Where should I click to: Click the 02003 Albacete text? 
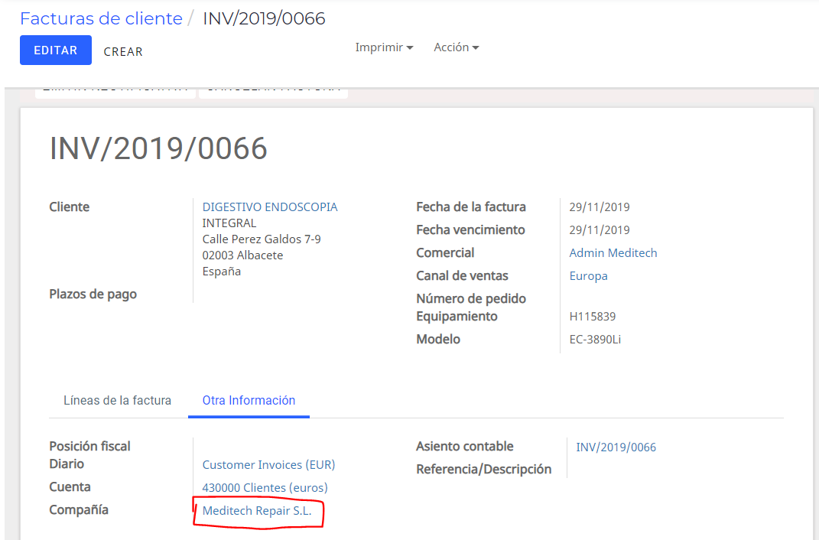(243, 255)
